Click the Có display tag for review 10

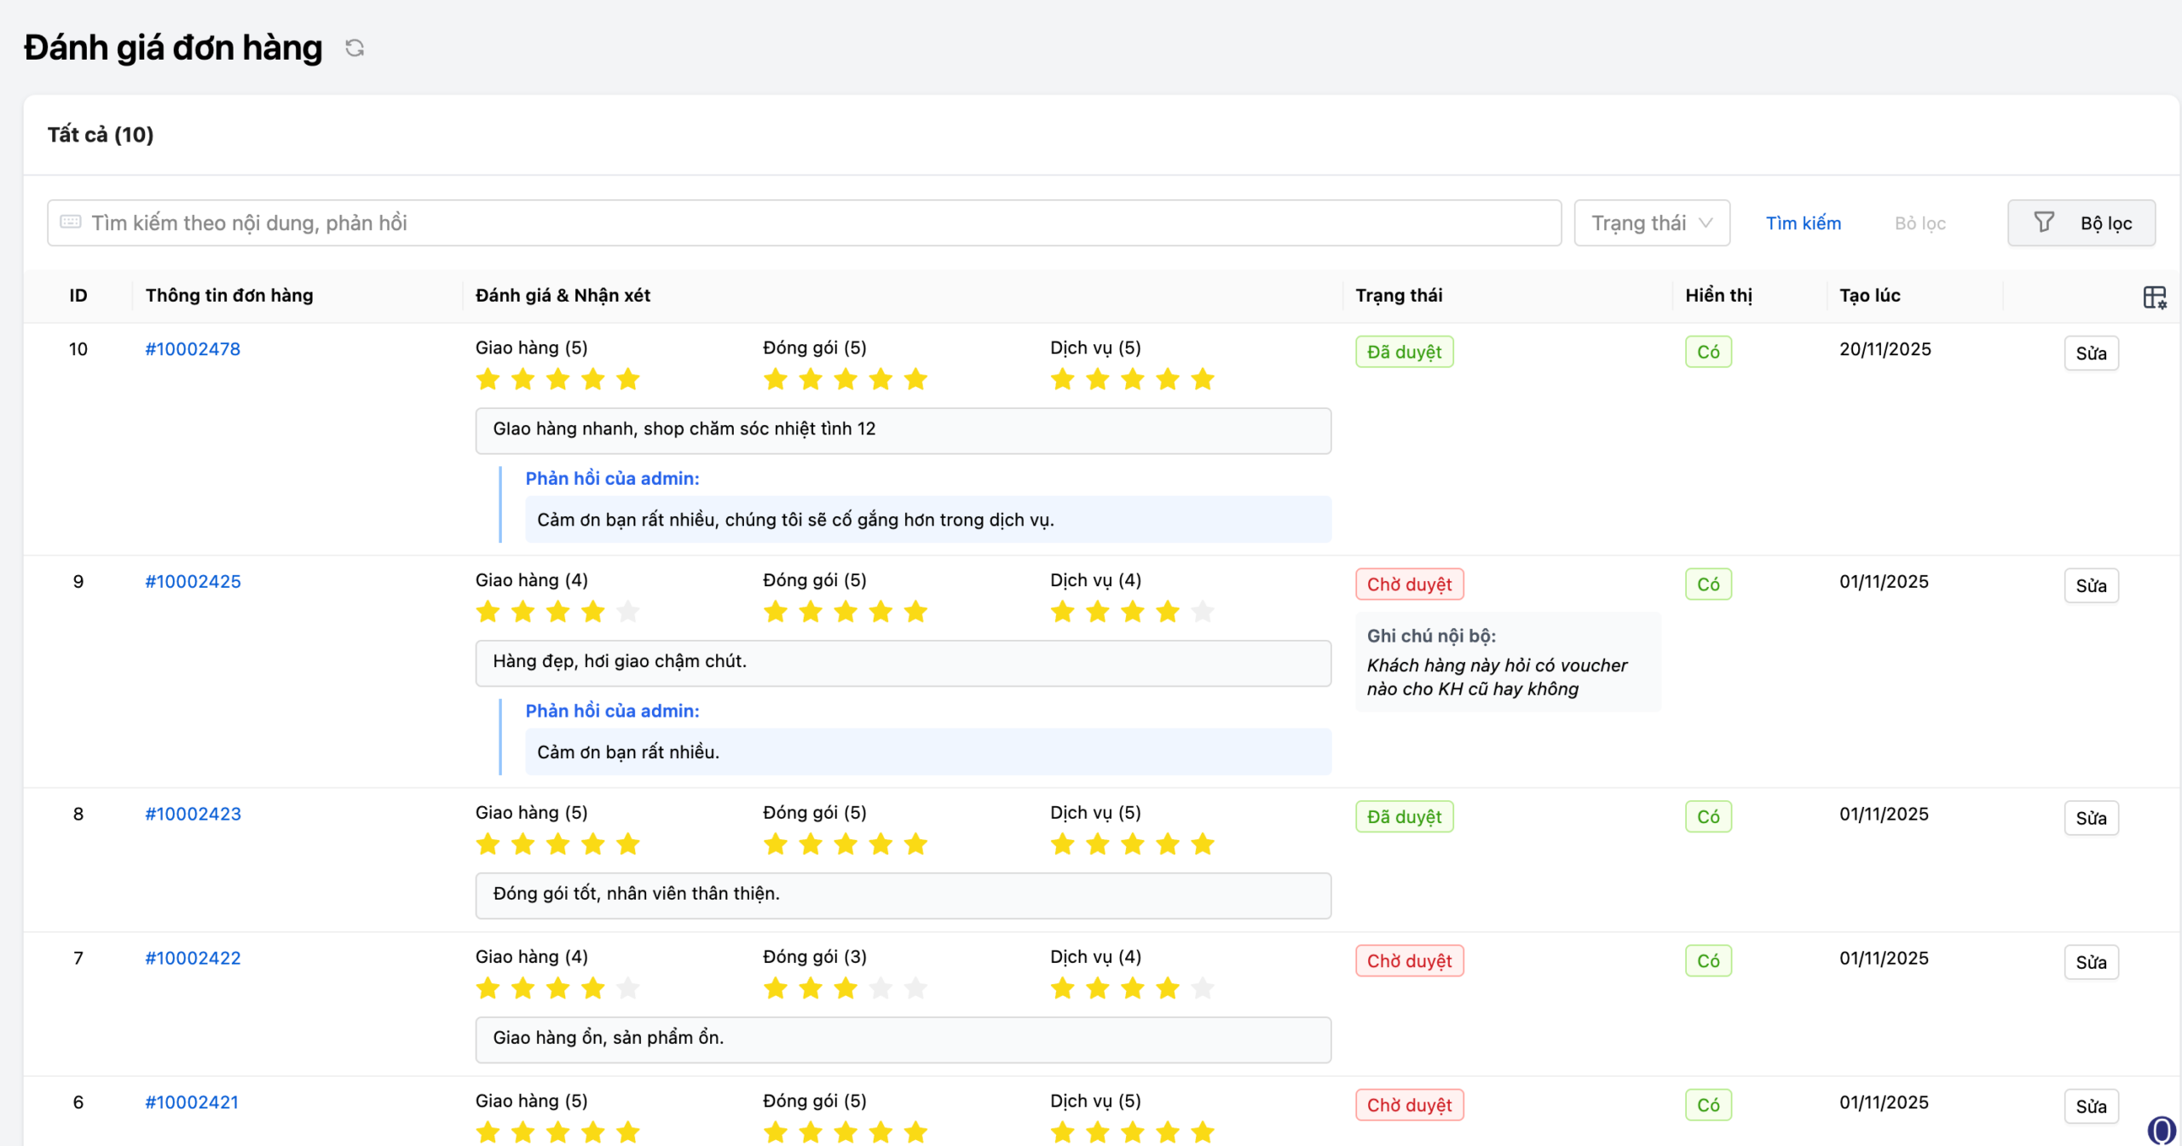pyautogui.click(x=1708, y=352)
